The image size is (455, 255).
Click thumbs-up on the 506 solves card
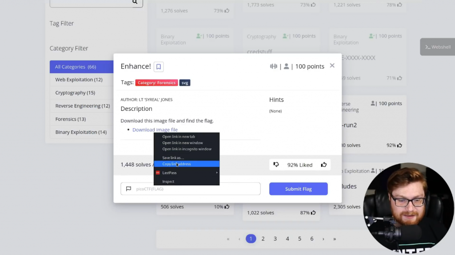click(227, 207)
